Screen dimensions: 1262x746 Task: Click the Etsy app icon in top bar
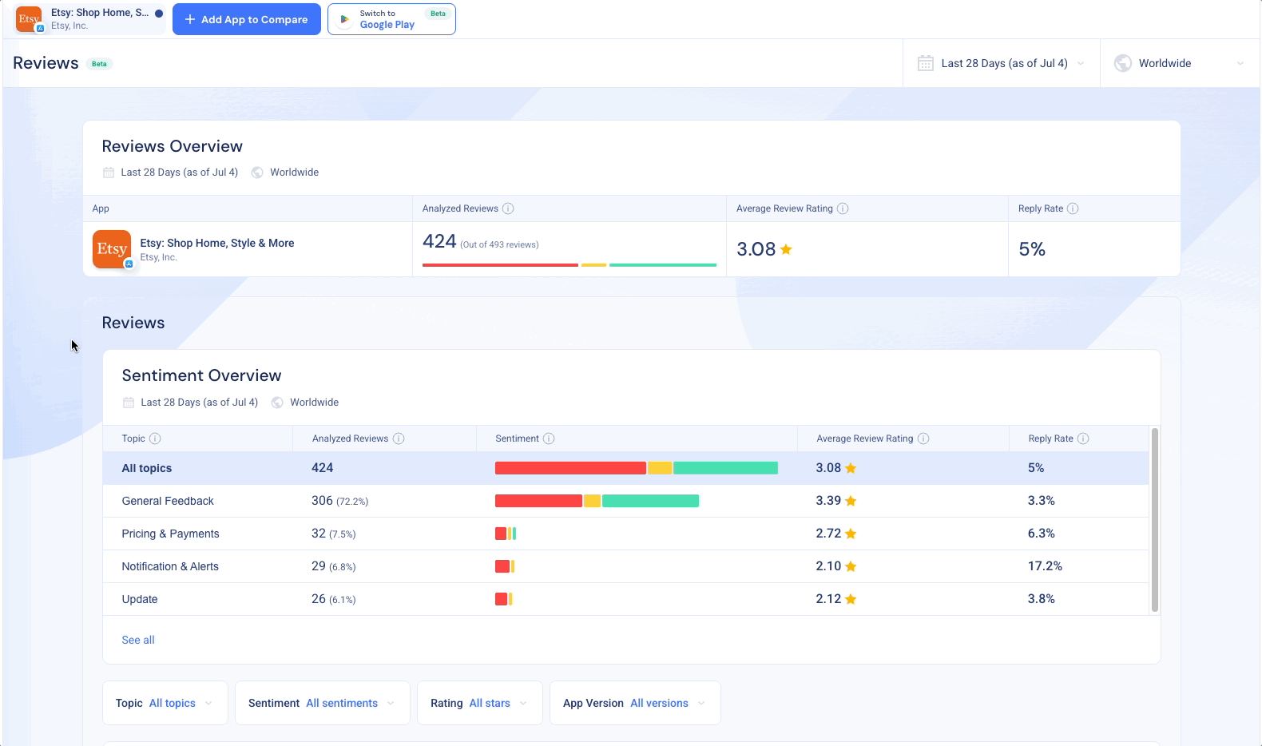30,19
